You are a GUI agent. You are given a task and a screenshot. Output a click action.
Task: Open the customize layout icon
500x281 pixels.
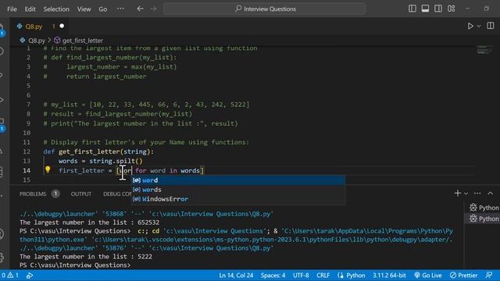click(x=452, y=9)
